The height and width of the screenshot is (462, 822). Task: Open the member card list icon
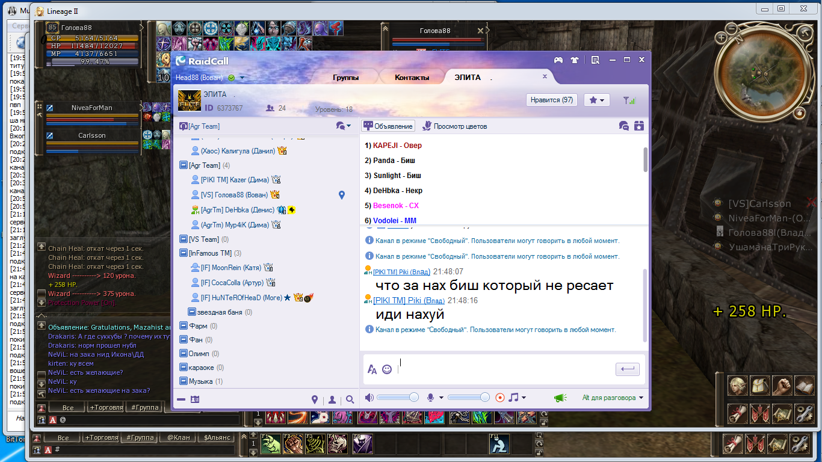coord(194,399)
